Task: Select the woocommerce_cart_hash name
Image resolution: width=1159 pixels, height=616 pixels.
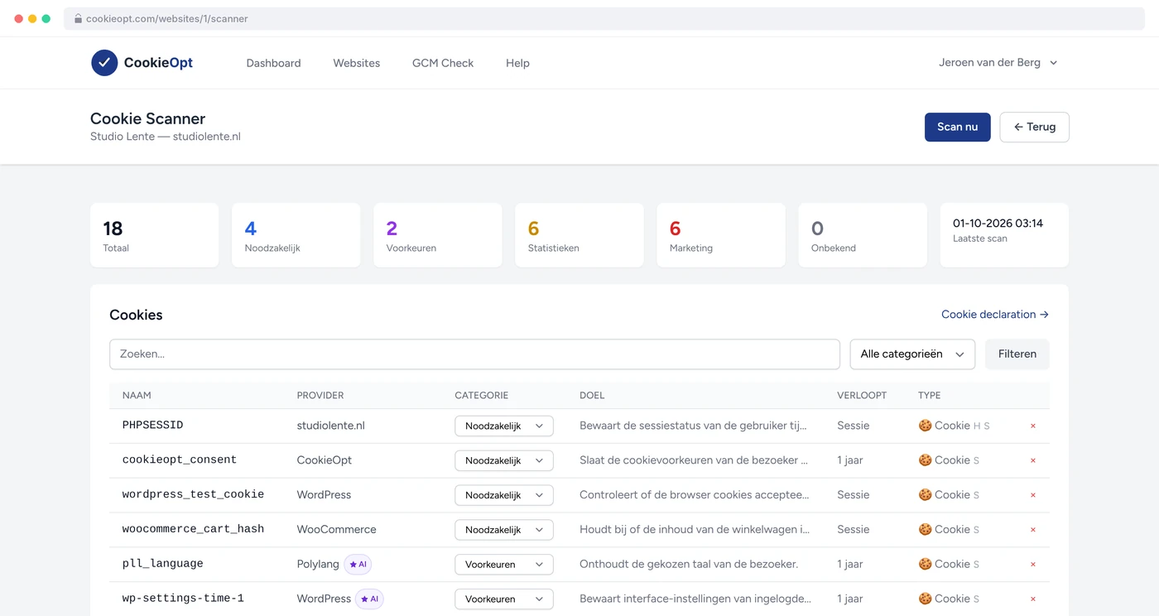Action: click(193, 530)
